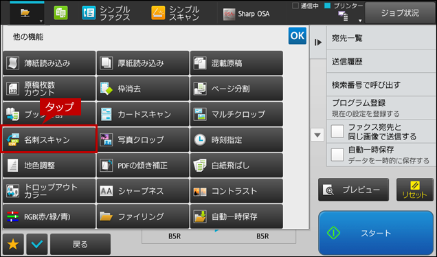The image size is (437, 257).
Task: Adjust シャープネス sharpness setting
Action: pos(143,191)
